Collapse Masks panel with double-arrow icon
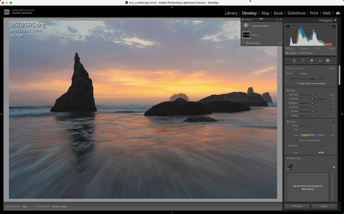The height and width of the screenshot is (214, 344). (x=281, y=19)
